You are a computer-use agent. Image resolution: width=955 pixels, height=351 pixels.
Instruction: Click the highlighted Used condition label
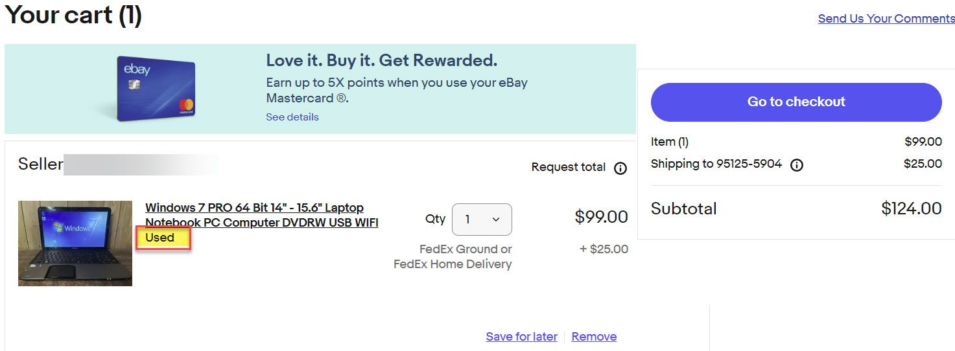click(160, 238)
